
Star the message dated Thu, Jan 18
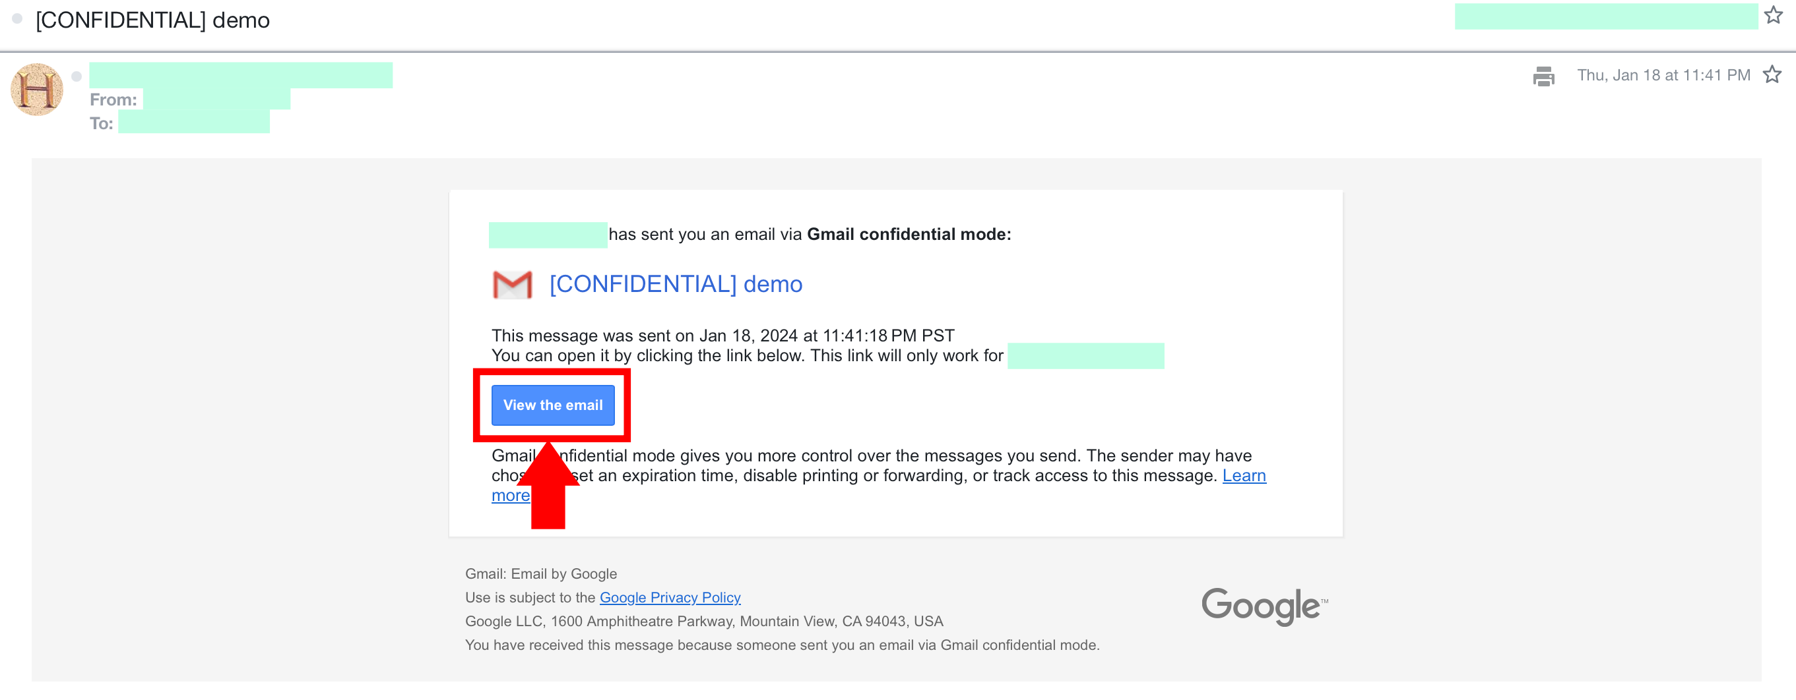(1772, 74)
